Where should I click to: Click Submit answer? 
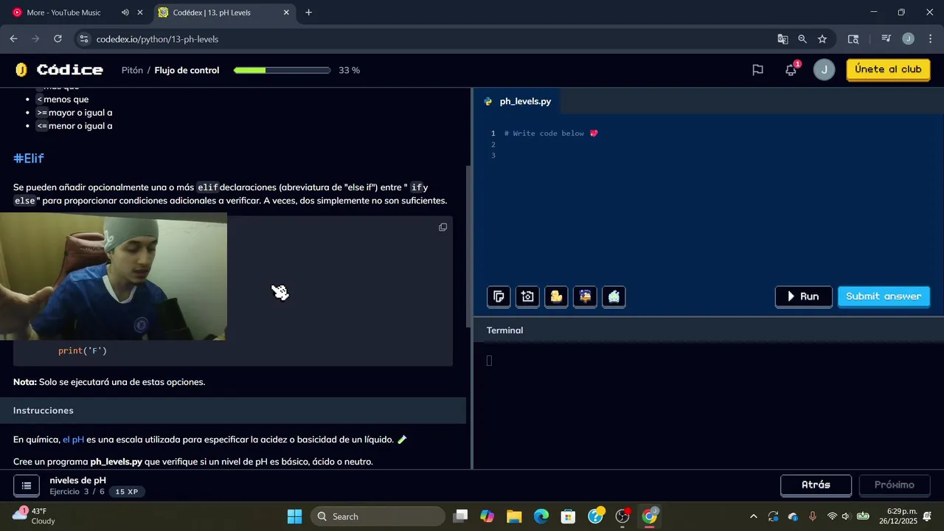pyautogui.click(x=884, y=296)
